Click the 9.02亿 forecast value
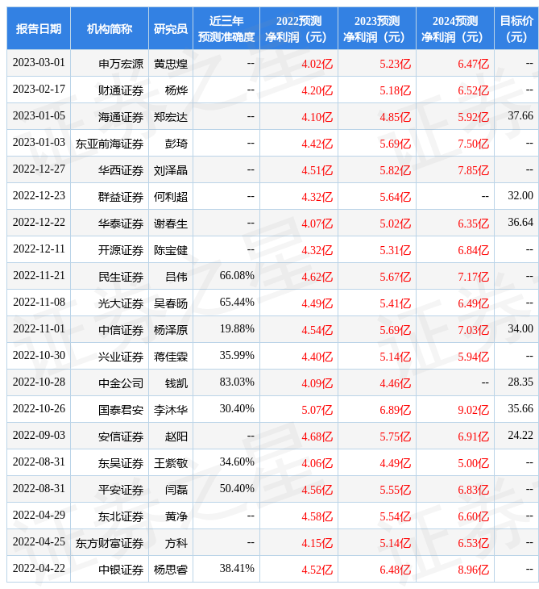Screen dimensions: 539x589 [x=473, y=410]
